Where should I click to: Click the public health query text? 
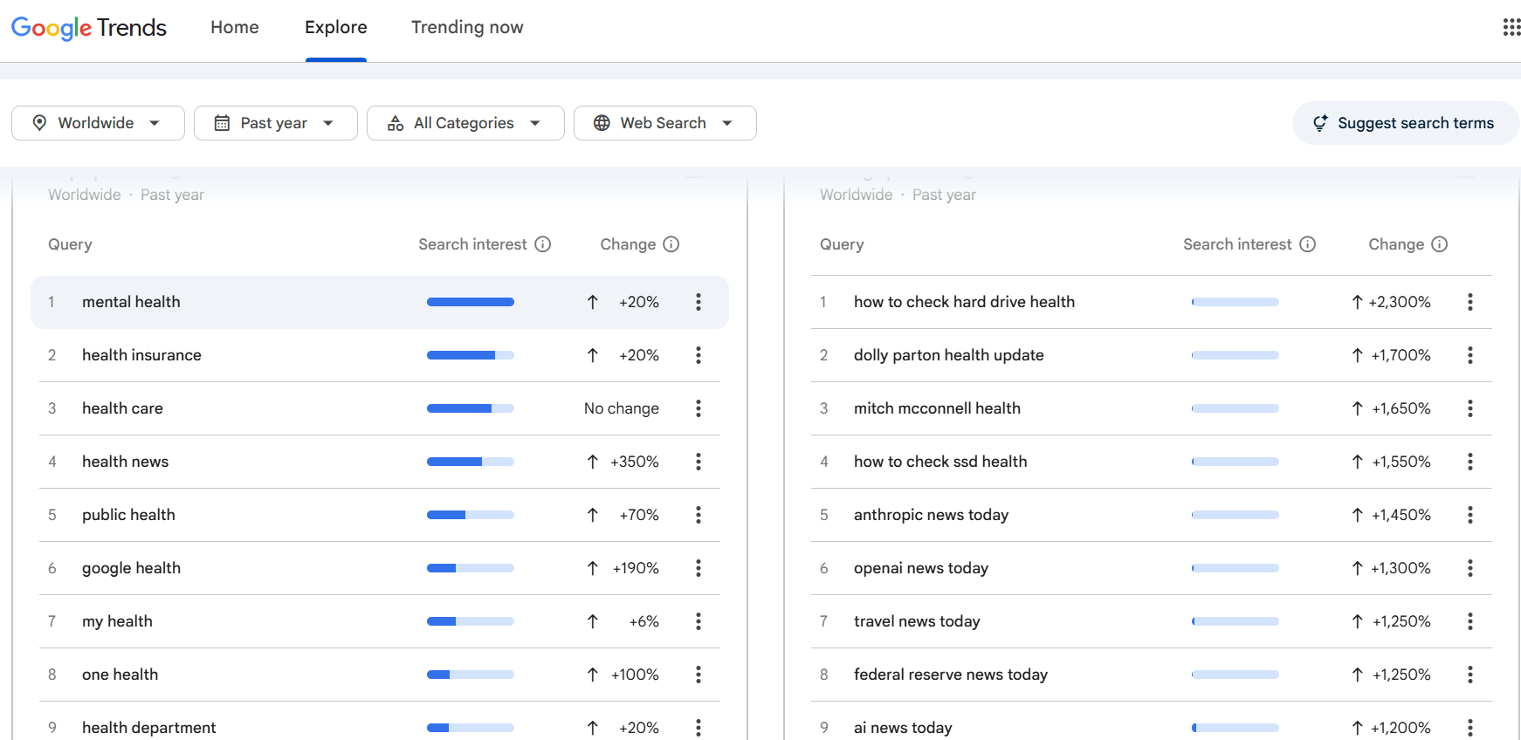coord(128,515)
